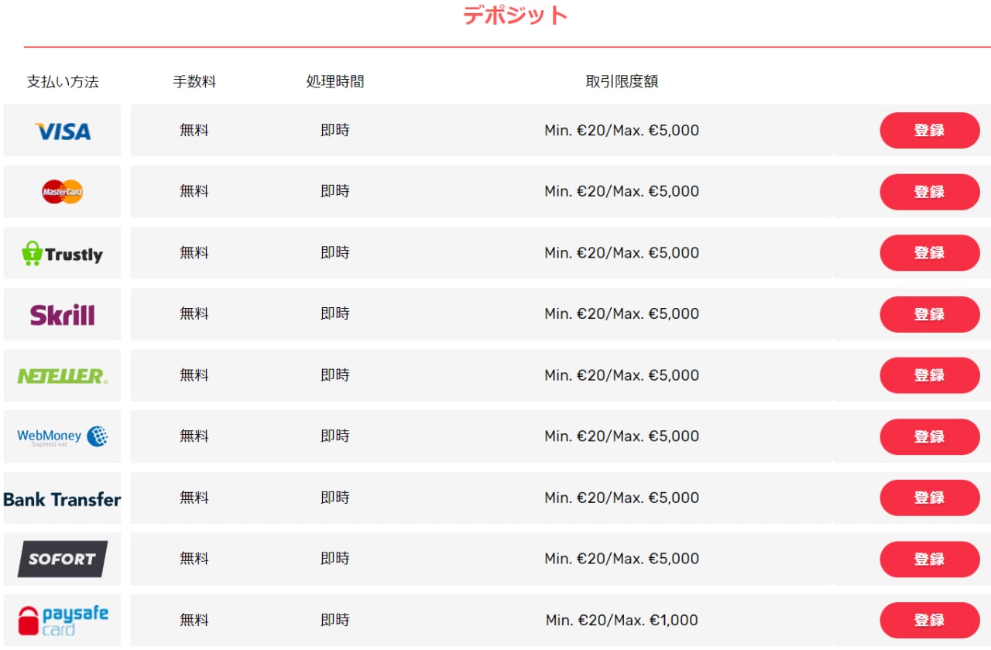The image size is (991, 650).
Task: Click the VISA payment logo
Action: click(x=63, y=131)
